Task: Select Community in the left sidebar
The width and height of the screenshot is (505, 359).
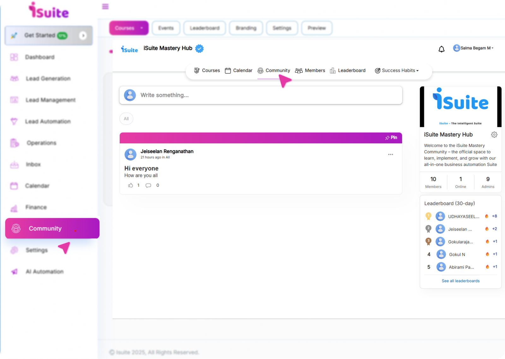Action: (x=52, y=228)
